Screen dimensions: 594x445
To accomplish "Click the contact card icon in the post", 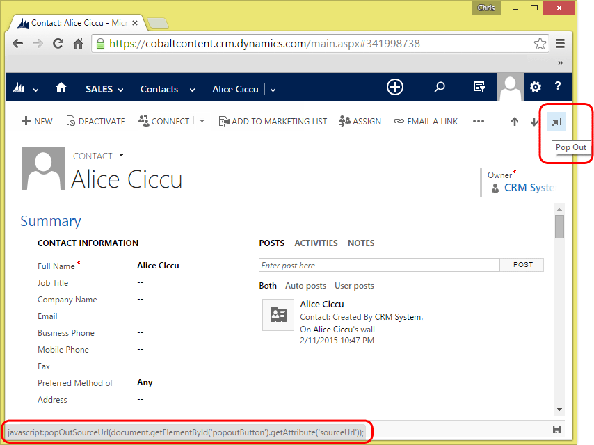I will (x=278, y=315).
